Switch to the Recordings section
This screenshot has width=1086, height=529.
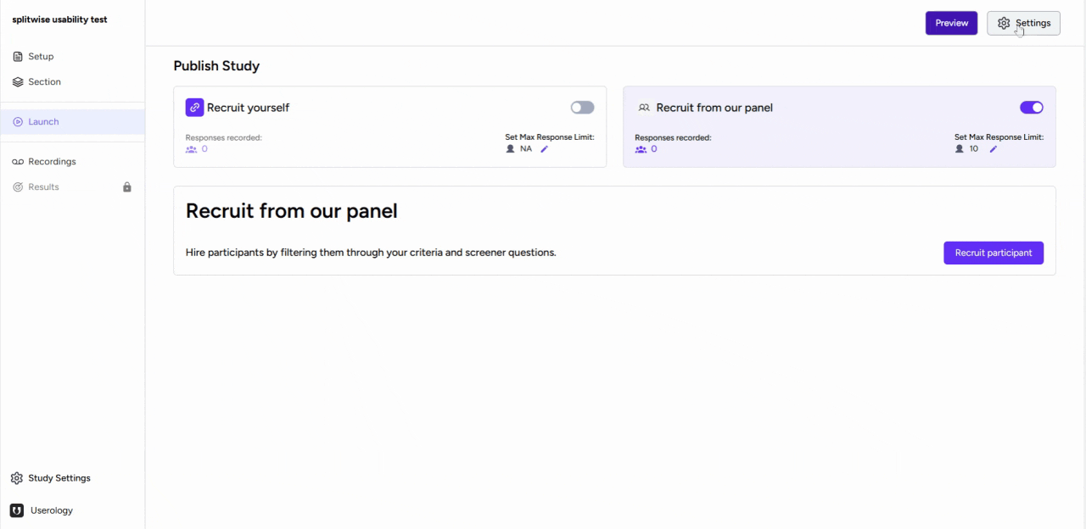pyautogui.click(x=53, y=161)
